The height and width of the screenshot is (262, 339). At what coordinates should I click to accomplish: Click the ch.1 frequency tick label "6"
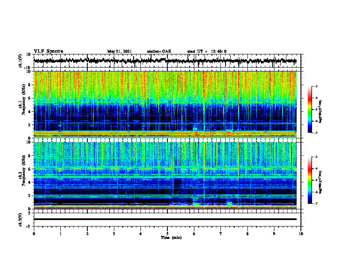tap(30, 98)
